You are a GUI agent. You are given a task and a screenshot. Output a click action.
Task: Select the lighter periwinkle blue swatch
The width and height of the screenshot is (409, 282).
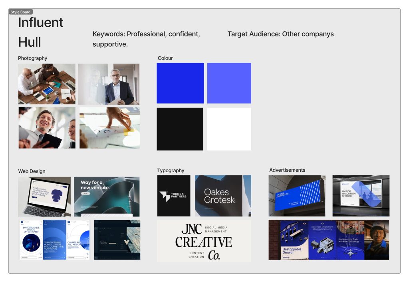click(x=229, y=83)
